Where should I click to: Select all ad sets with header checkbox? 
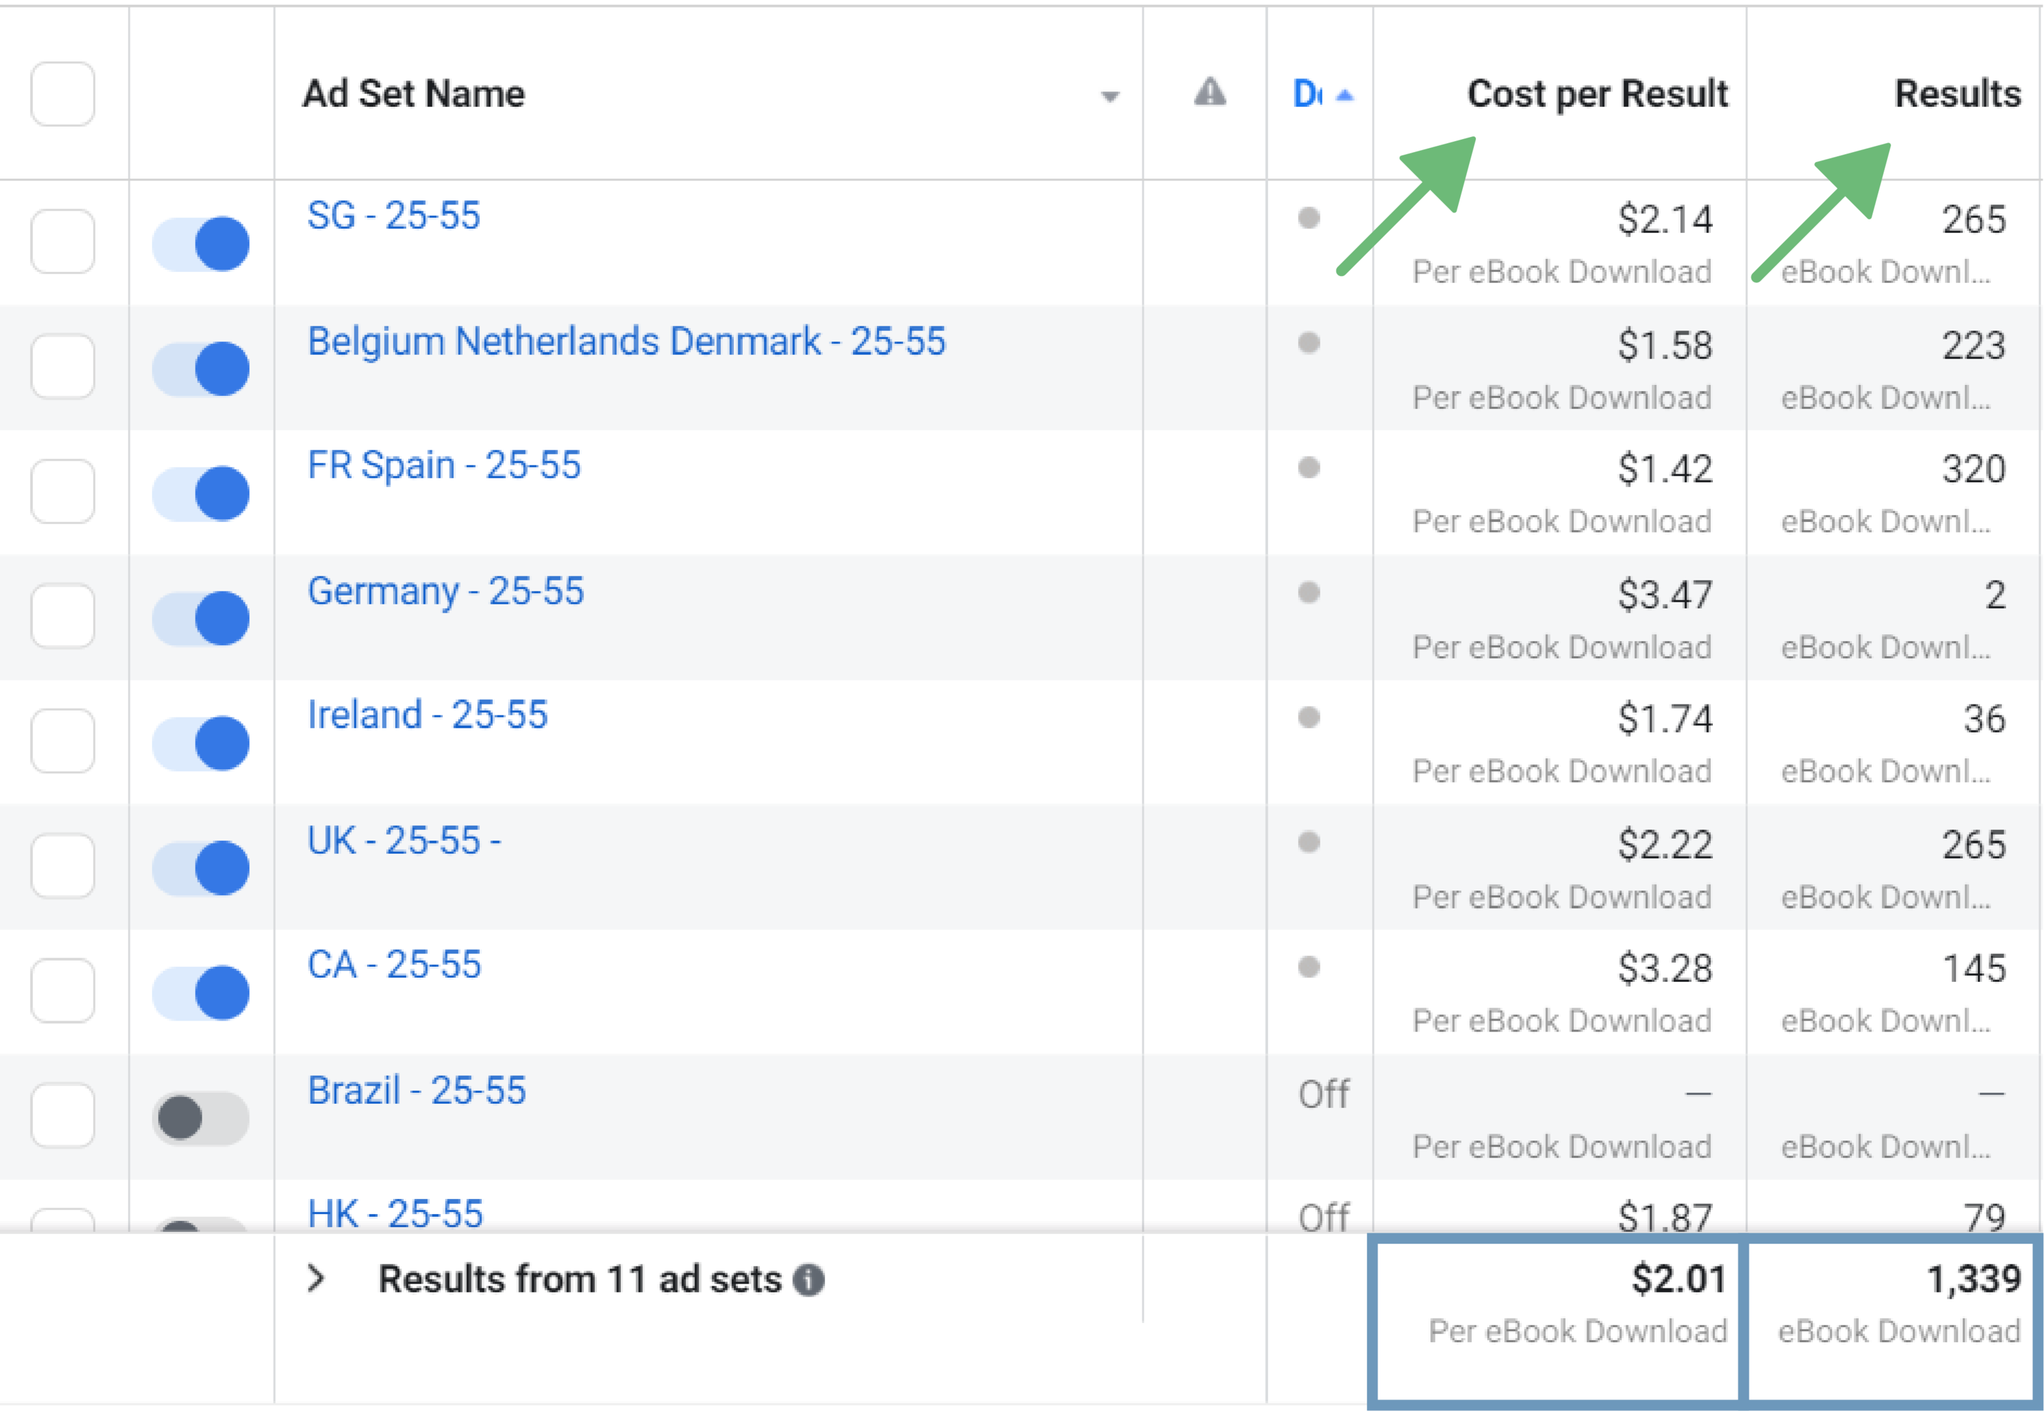(63, 94)
